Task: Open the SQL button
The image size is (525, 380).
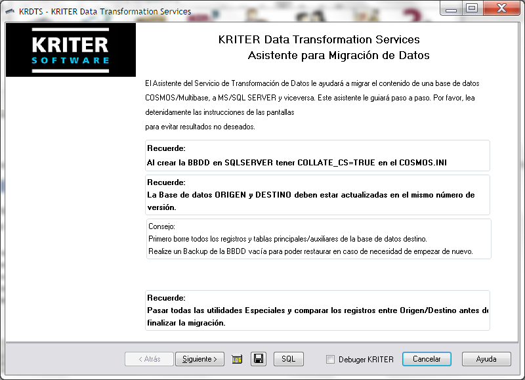Action: (289, 359)
